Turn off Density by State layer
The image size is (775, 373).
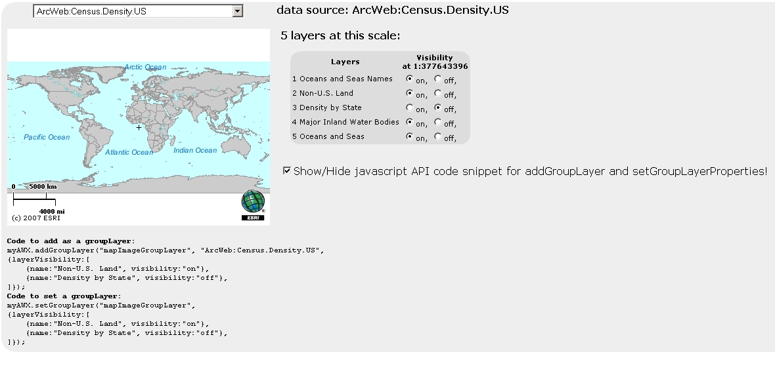[x=438, y=107]
